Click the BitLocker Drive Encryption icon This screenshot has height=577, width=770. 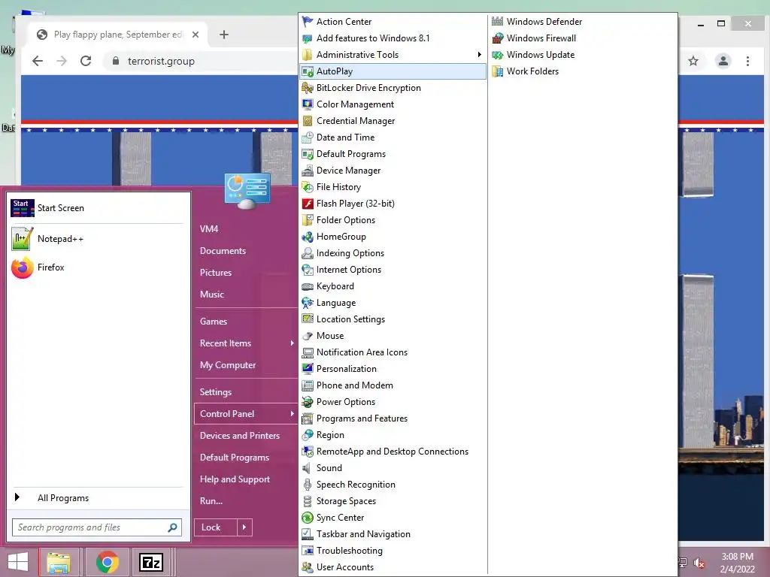click(308, 88)
